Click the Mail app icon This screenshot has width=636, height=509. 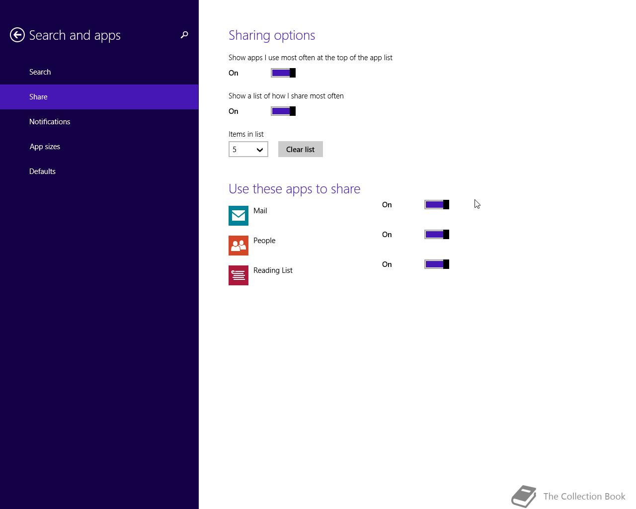point(238,216)
